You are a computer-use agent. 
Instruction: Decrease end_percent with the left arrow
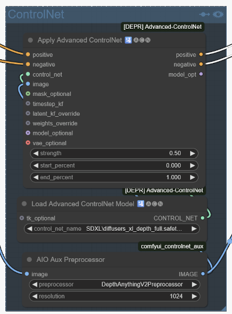click(36, 177)
